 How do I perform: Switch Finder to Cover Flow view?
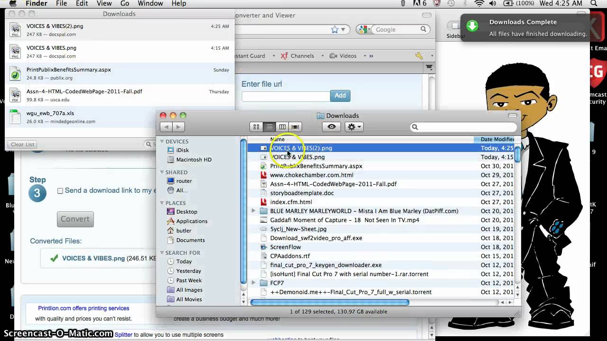[295, 127]
